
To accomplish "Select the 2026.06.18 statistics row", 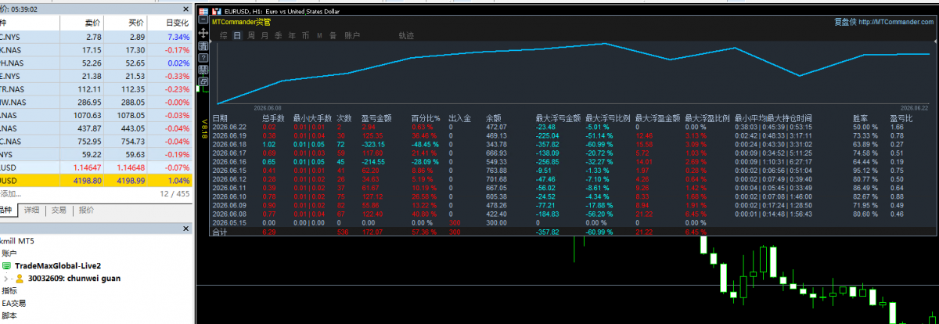I will point(573,144).
